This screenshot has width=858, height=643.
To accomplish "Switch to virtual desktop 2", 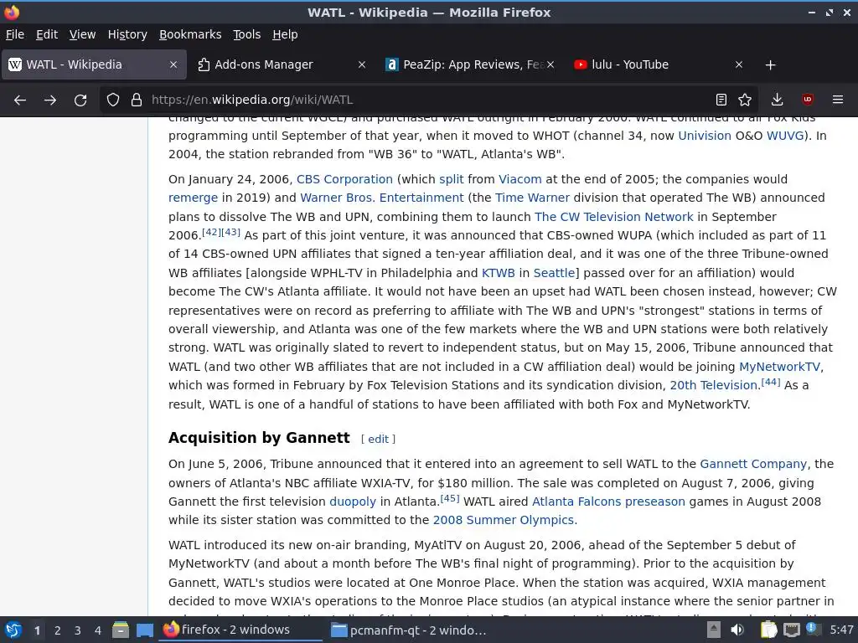I will (58, 630).
